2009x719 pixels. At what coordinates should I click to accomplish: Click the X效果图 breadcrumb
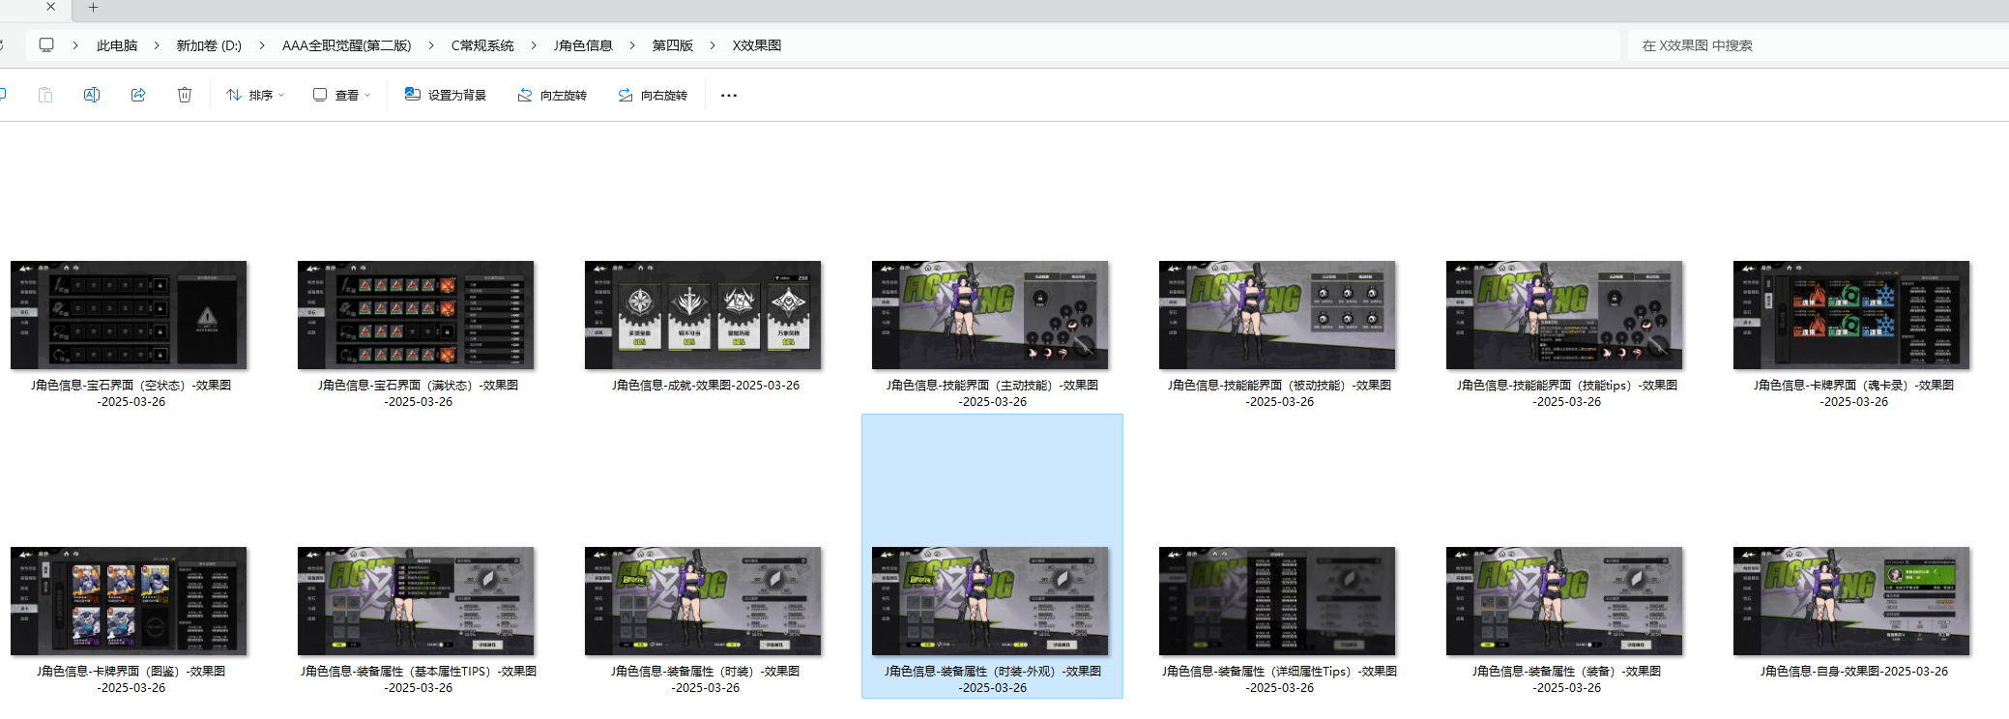(x=757, y=45)
